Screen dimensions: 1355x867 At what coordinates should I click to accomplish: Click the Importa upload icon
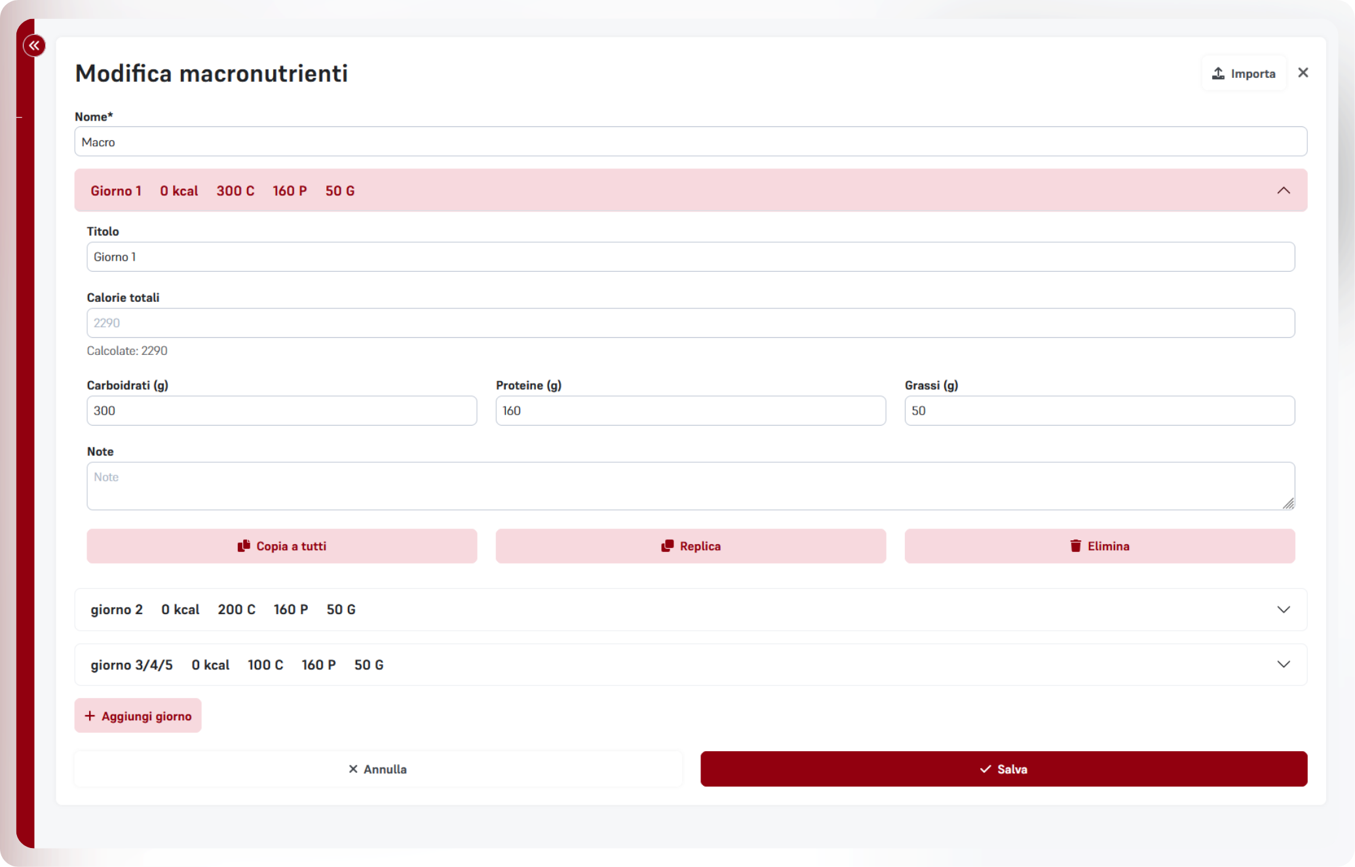1218,73
